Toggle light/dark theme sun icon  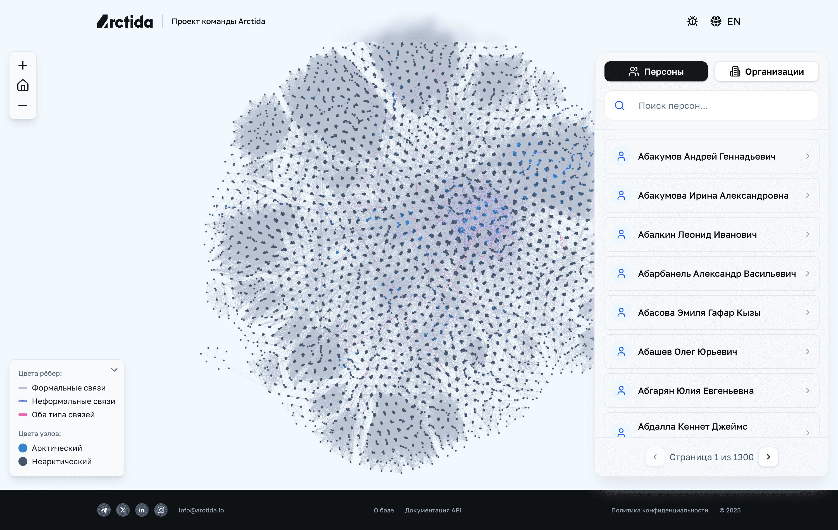tap(692, 21)
